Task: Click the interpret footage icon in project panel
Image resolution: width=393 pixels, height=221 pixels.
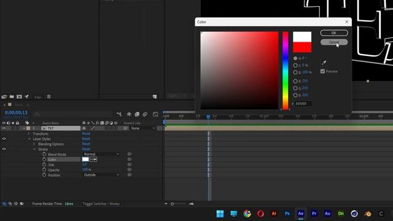Action: (x=4, y=97)
